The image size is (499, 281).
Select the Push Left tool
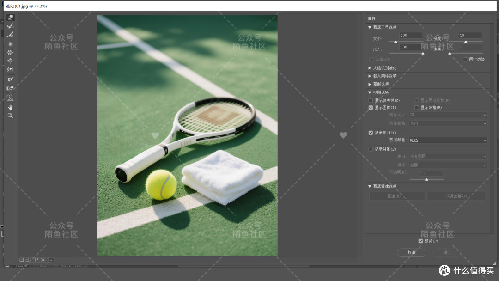[x=11, y=69]
